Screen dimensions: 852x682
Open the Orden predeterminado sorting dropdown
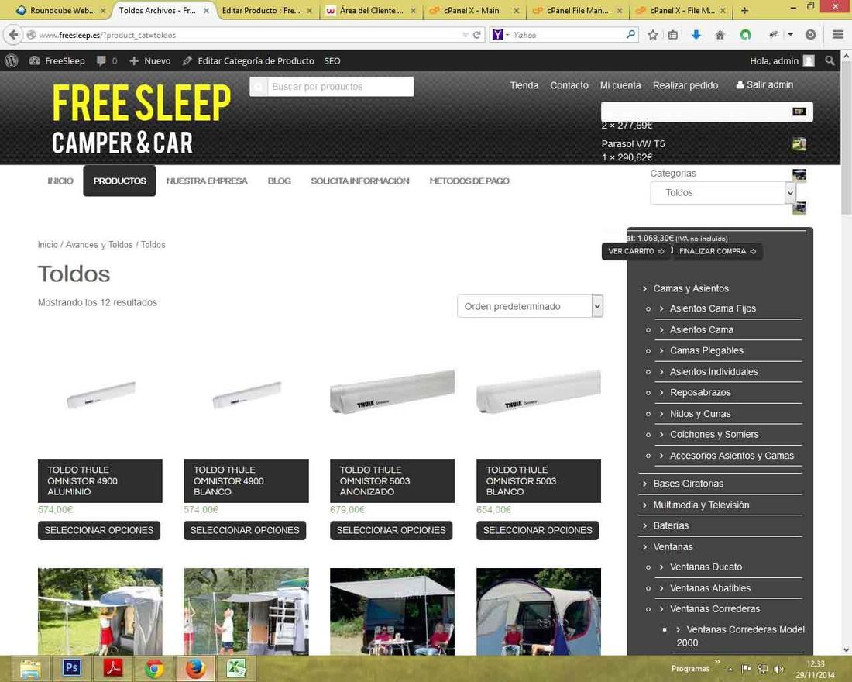click(530, 306)
